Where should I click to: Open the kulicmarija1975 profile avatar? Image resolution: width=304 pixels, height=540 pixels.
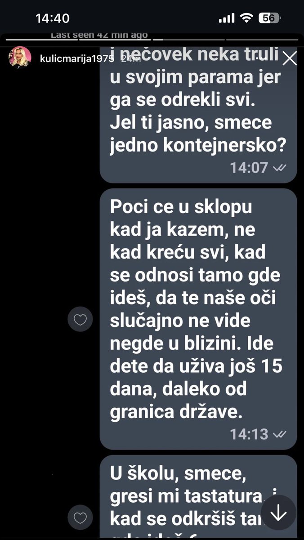20,58
